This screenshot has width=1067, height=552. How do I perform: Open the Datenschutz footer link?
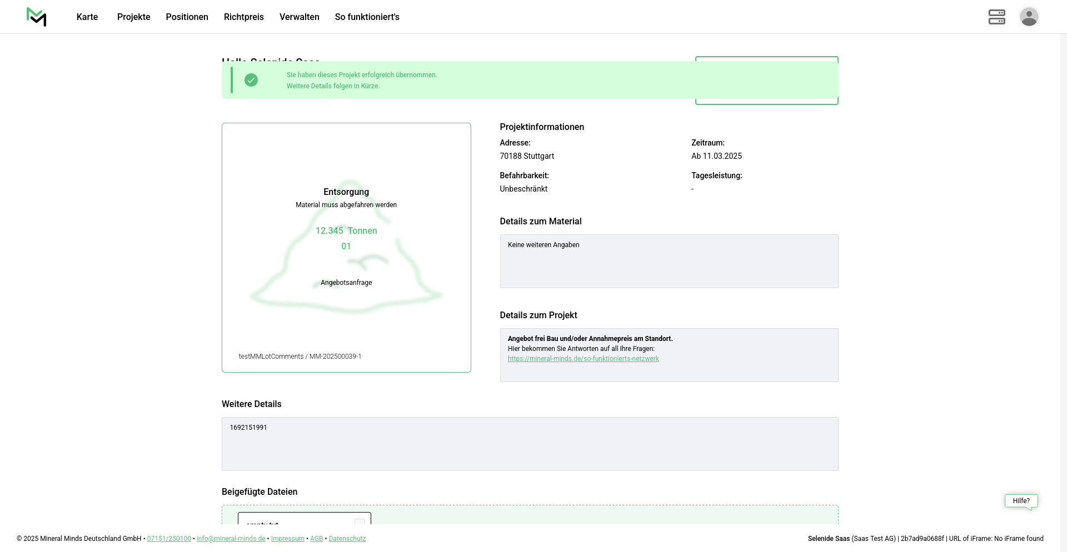347,539
